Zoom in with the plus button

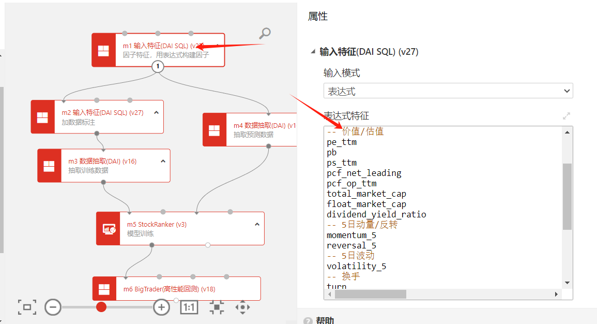pyautogui.click(x=161, y=307)
